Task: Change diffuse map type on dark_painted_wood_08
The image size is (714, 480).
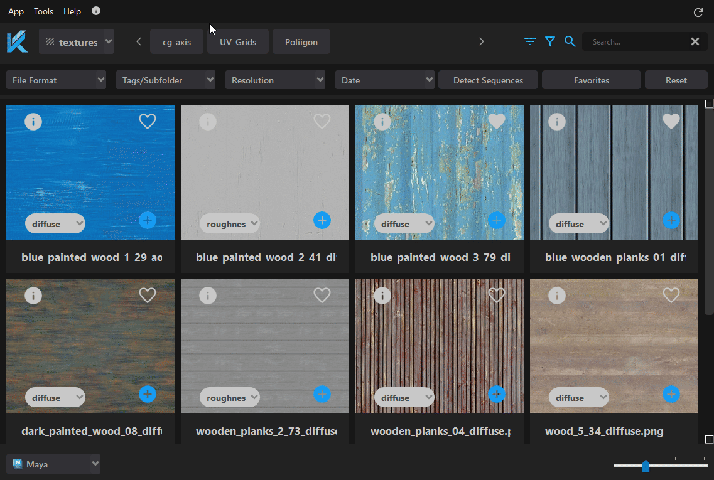Action: [x=55, y=397]
